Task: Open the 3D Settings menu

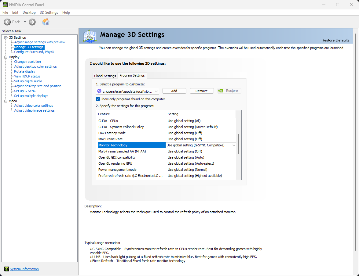Action: coord(49,12)
